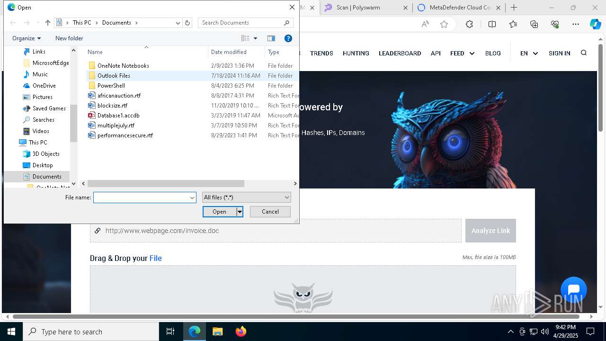This screenshot has width=606, height=341.
Task: Open the HUNTING menu item
Action: click(356, 53)
